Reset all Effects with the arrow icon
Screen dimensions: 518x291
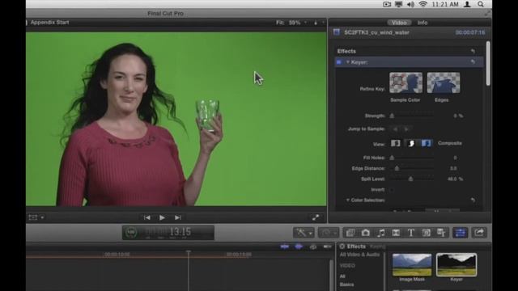tap(473, 51)
